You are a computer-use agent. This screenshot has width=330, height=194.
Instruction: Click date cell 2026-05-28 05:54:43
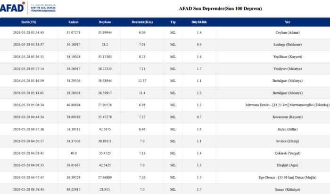click(x=28, y=32)
